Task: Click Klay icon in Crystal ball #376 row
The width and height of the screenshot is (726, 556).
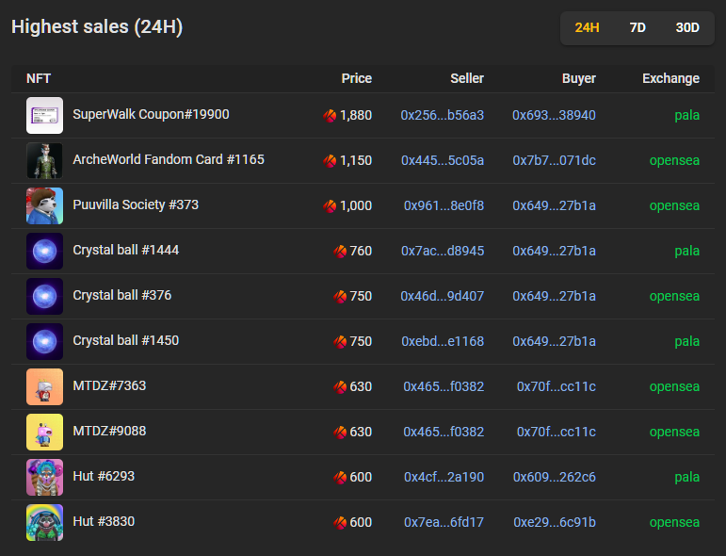Action: [340, 297]
